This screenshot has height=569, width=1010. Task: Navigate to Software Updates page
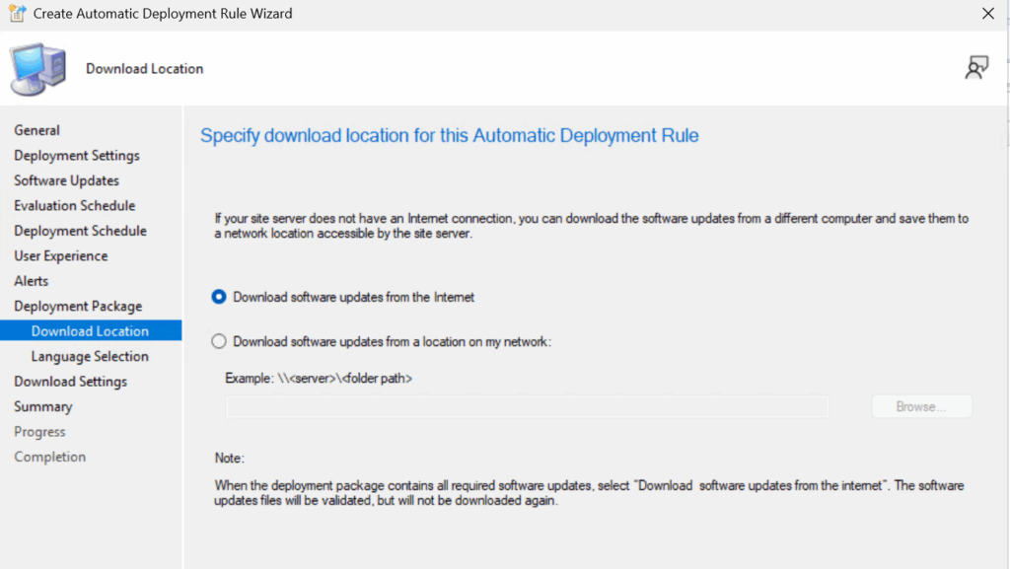tap(66, 180)
